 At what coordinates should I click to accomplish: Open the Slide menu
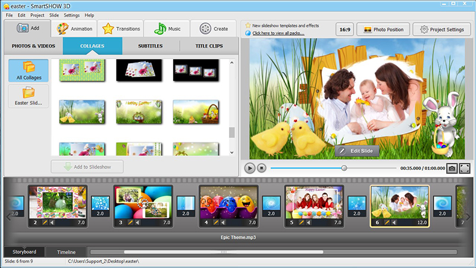pyautogui.click(x=54, y=15)
